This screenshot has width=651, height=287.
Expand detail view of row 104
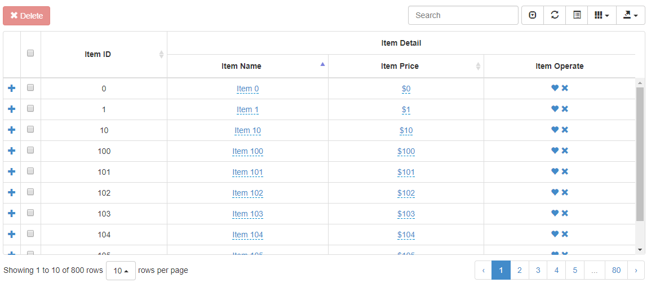pyautogui.click(x=12, y=234)
